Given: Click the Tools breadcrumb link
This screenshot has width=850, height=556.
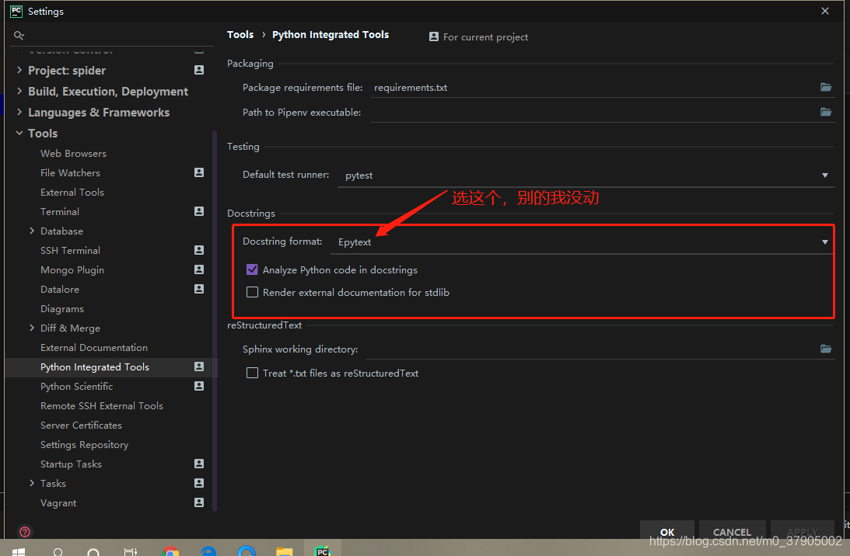Looking at the screenshot, I should click(240, 35).
